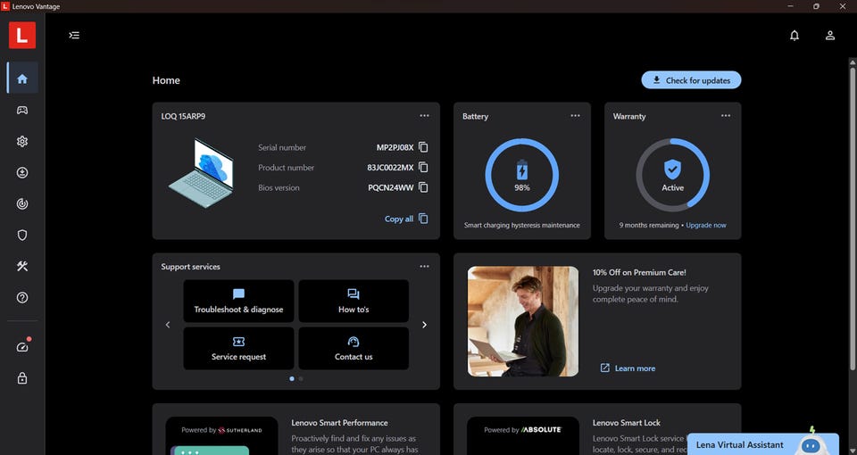Click Check for updates button
857x455 pixels.
coord(691,80)
